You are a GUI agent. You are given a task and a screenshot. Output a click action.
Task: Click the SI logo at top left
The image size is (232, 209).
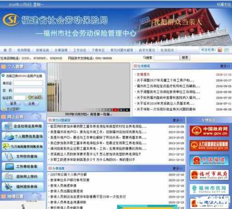10,20
